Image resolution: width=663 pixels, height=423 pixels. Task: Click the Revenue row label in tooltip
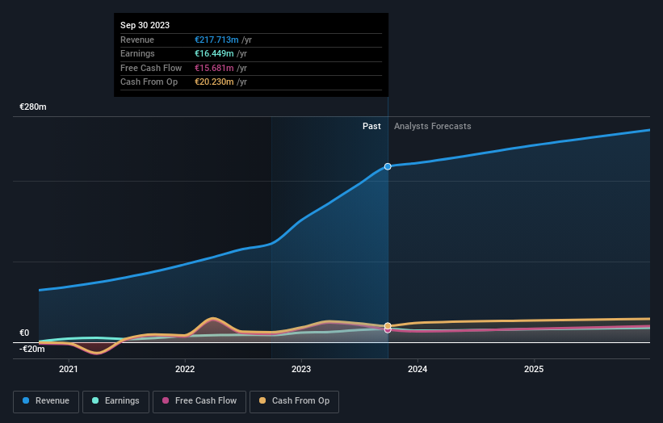(x=137, y=40)
